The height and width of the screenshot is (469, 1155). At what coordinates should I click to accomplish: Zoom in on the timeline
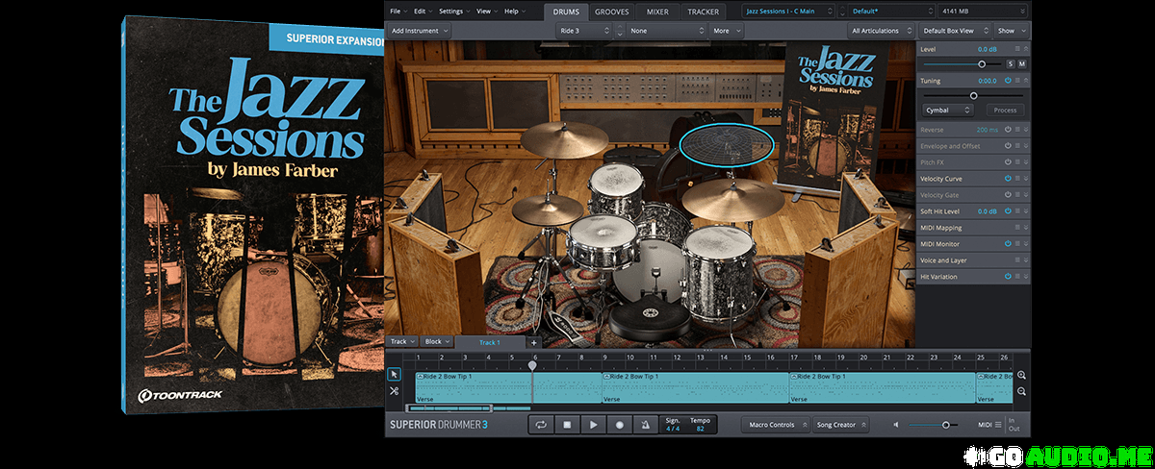1021,376
